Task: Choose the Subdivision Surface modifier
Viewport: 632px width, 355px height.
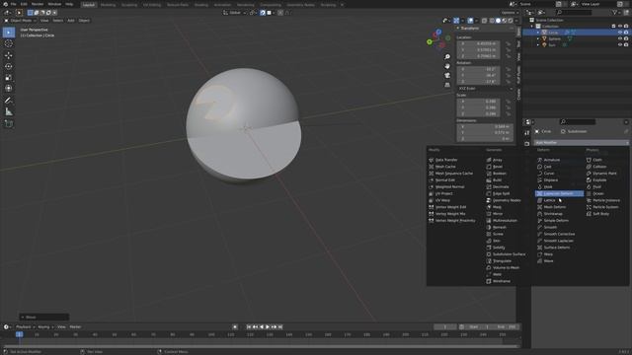Action: pos(509,254)
